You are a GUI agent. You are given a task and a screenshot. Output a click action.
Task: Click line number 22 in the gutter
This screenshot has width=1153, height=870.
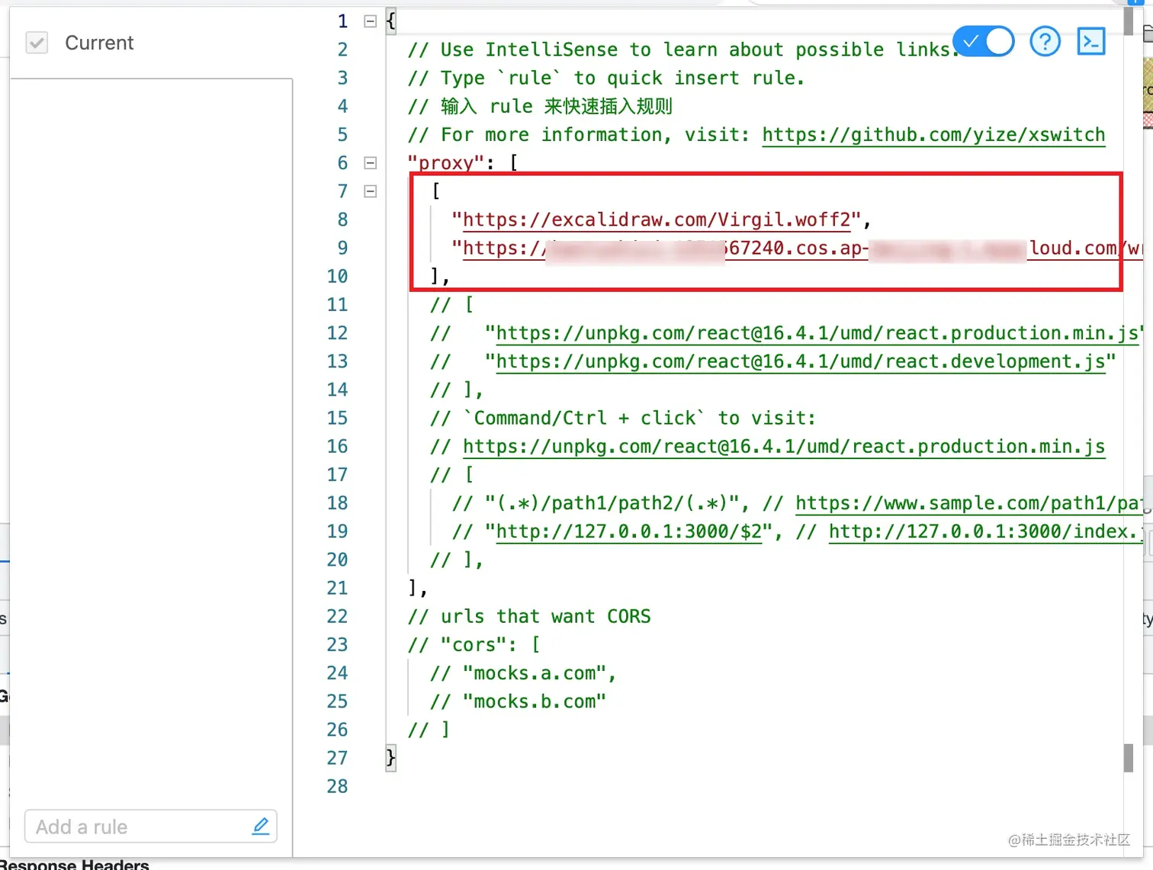coord(337,616)
